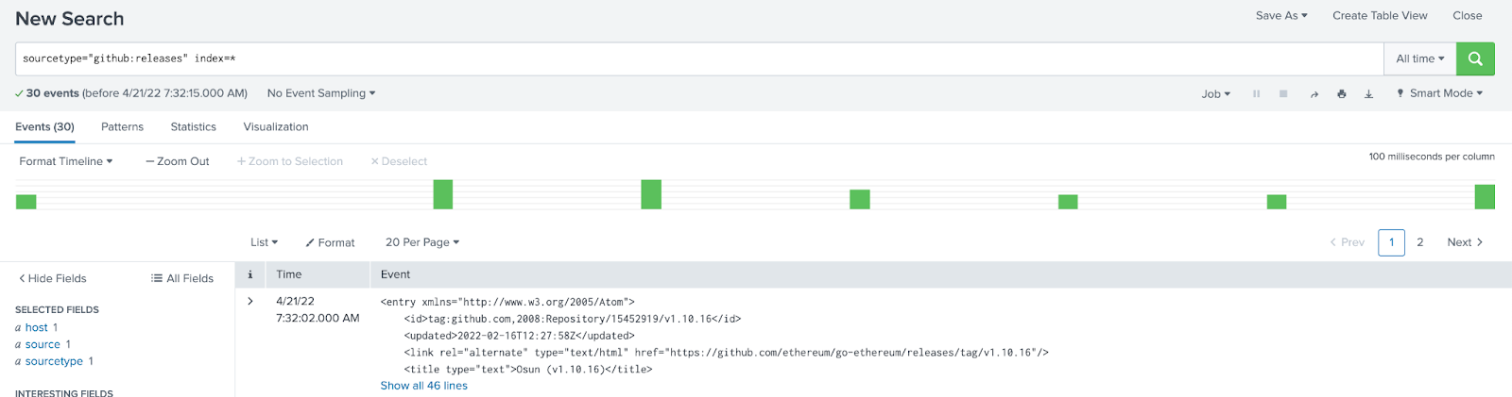Screen dimensions: 1512x397
Task: Click in the search query input field
Action: tap(699, 58)
